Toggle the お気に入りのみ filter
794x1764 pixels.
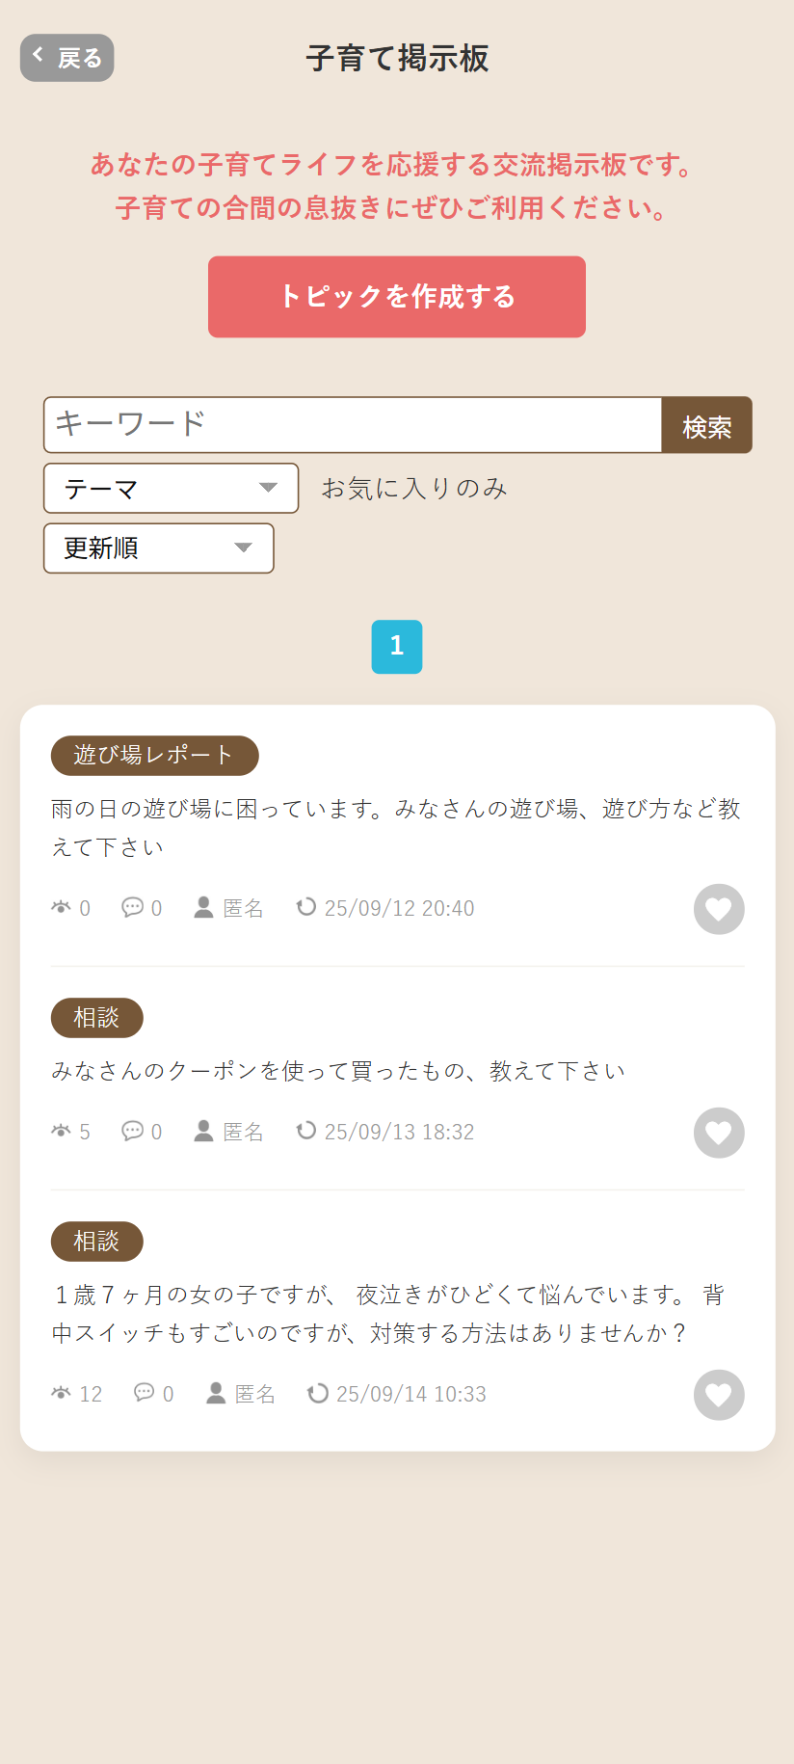414,488
